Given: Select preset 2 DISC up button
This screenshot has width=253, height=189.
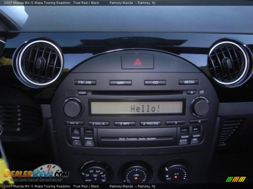Looking at the screenshot, I should pyautogui.click(x=99, y=124).
